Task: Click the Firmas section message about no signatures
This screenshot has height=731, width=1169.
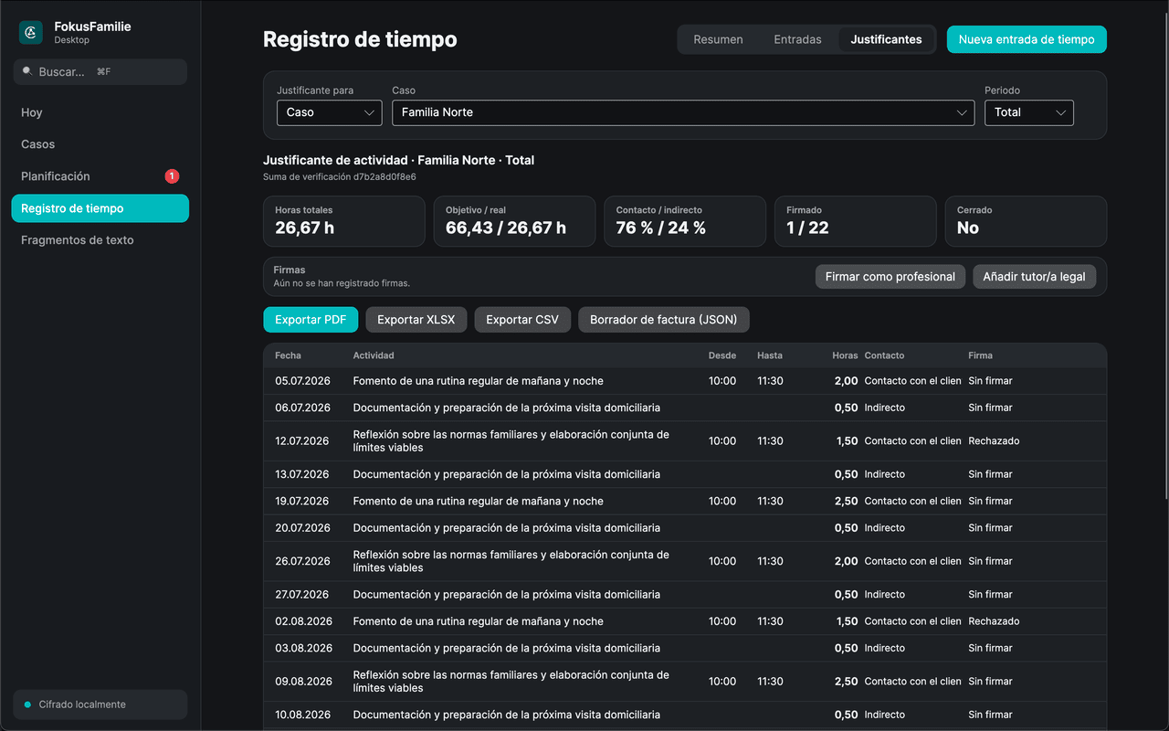Action: click(342, 283)
